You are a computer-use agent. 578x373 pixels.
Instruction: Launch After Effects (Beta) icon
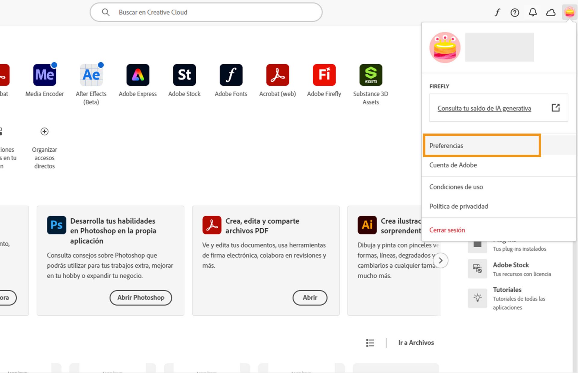(91, 75)
